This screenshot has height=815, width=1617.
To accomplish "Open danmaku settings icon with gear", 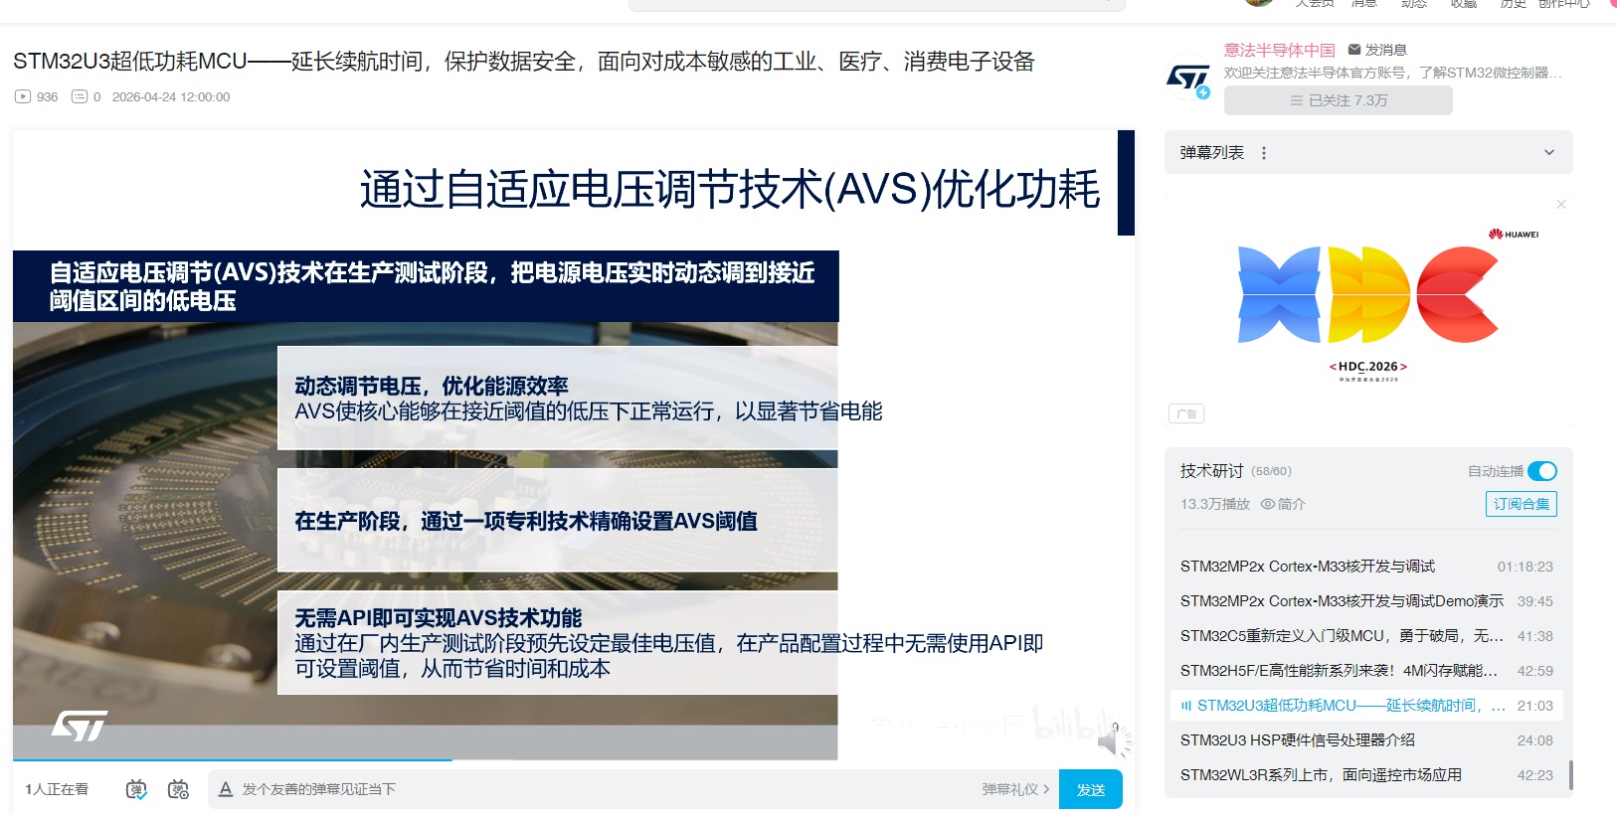I will [178, 789].
